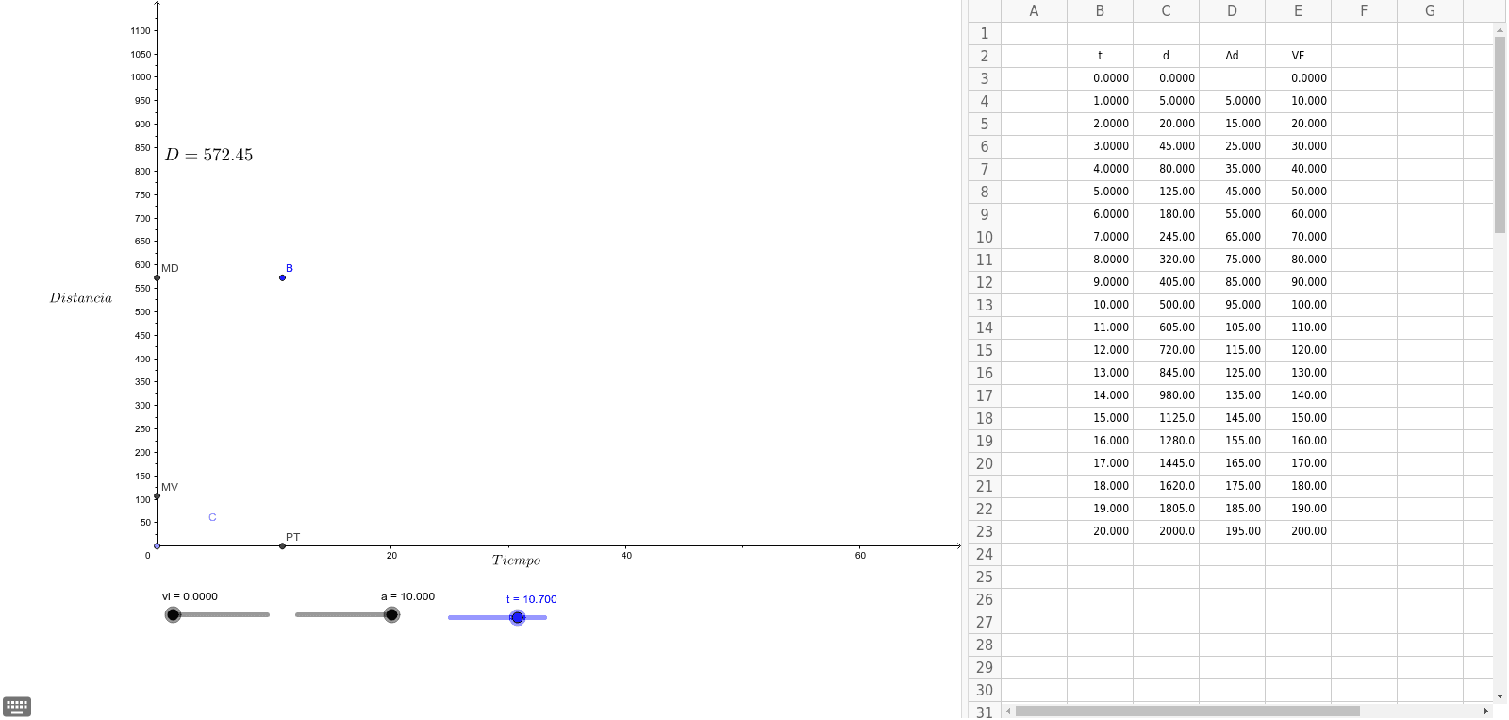Click the horizontal scrollbar thumb in spreadsheet
The height and width of the screenshot is (720, 1509).
[1187, 711]
